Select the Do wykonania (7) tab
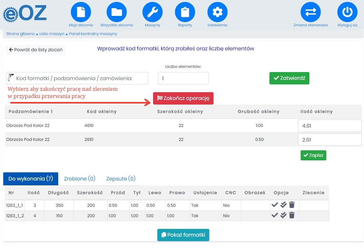 [31, 179]
